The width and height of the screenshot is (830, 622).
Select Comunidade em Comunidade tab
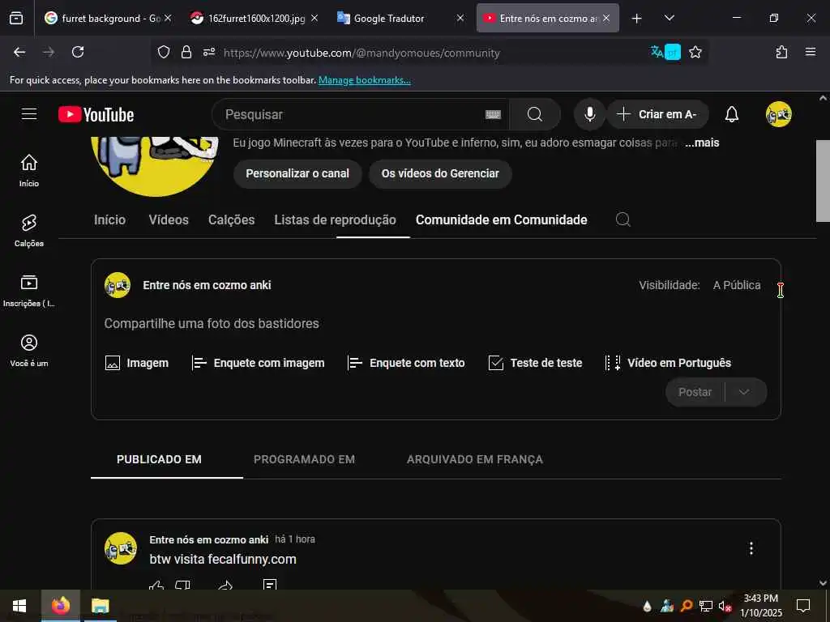point(501,219)
